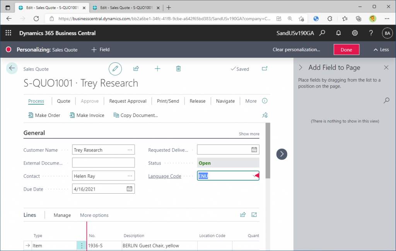Viewport: 396px width, 251px height.
Task: Open the Requested Delivery date calendar picker
Action: coord(254,150)
